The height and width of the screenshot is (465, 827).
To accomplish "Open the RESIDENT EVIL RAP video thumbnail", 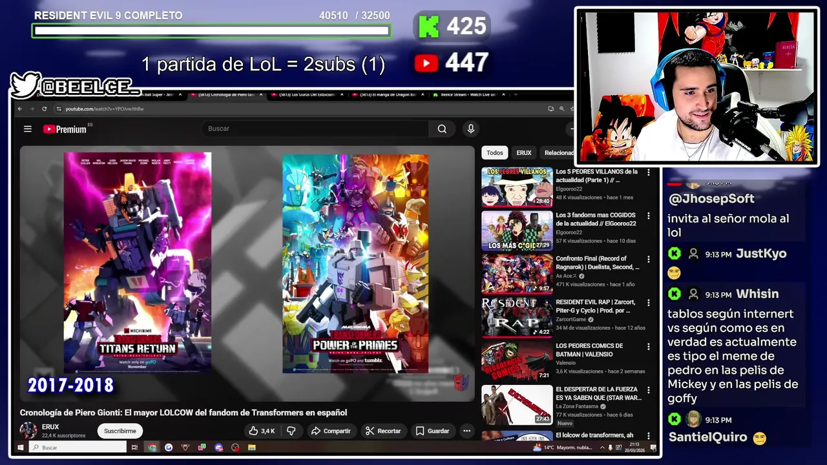I will point(517,318).
